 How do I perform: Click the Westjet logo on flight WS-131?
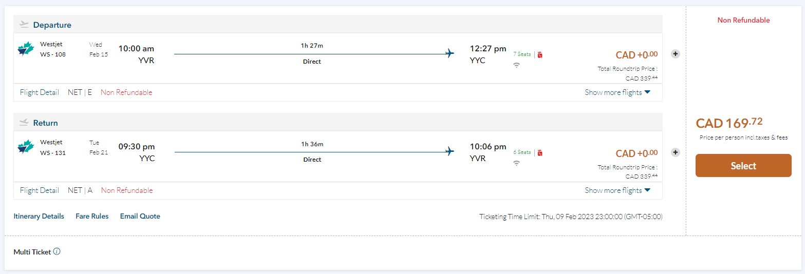pos(26,147)
